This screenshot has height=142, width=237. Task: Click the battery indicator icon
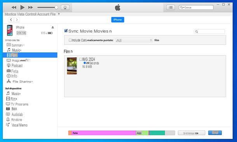50,33
